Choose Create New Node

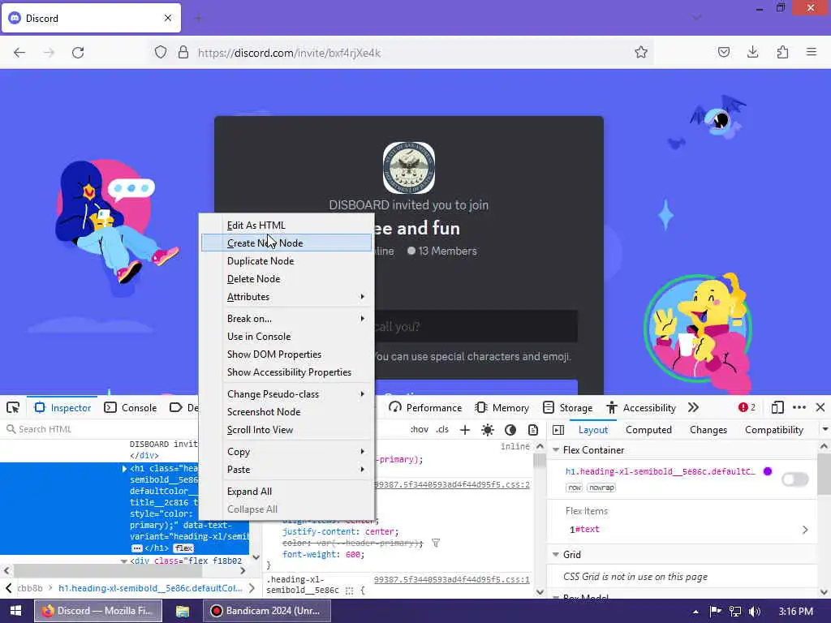click(286, 243)
